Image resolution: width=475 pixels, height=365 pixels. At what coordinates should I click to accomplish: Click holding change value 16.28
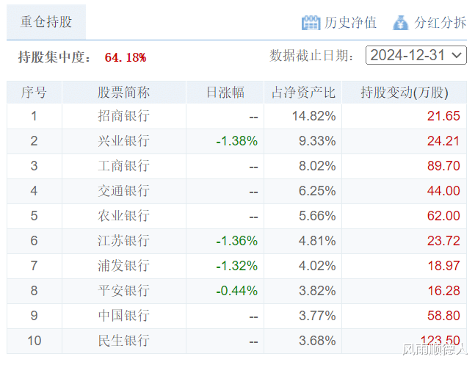(443, 291)
